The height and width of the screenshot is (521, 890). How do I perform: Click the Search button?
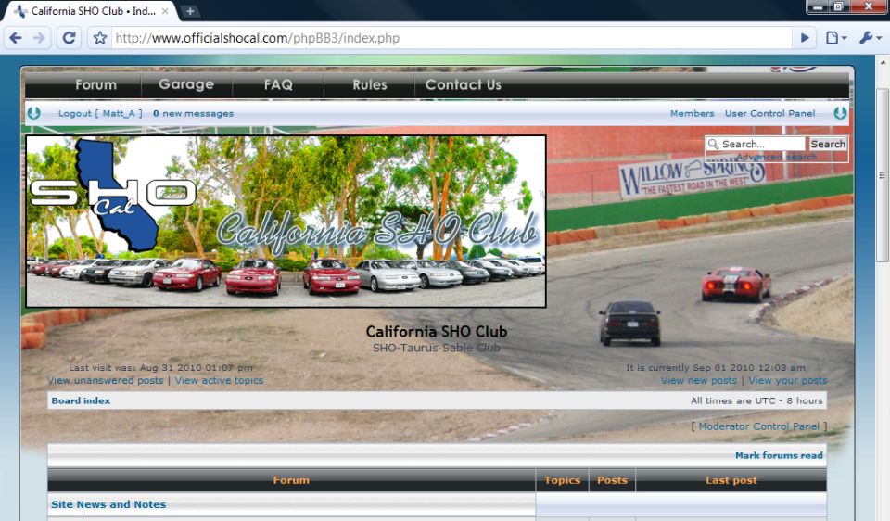coord(828,144)
